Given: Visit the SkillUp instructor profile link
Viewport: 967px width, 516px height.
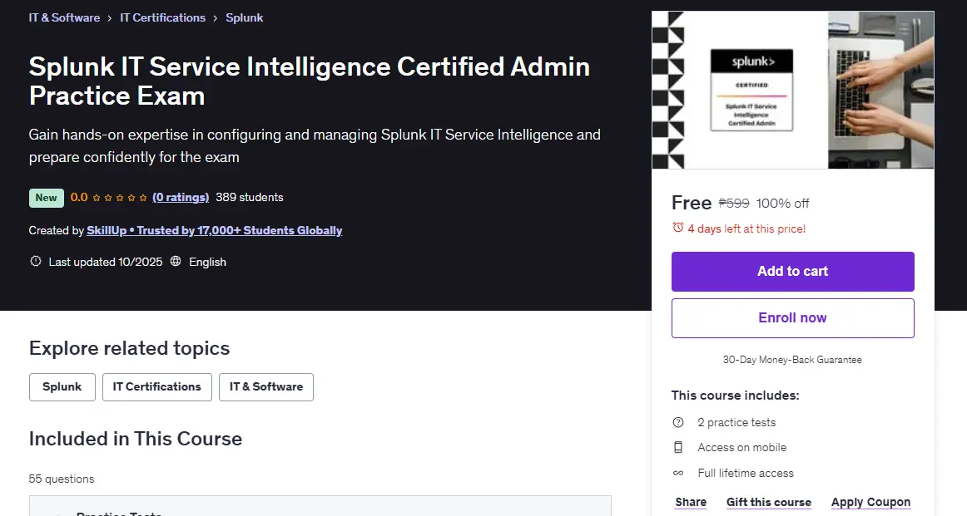Looking at the screenshot, I should pyautogui.click(x=214, y=230).
